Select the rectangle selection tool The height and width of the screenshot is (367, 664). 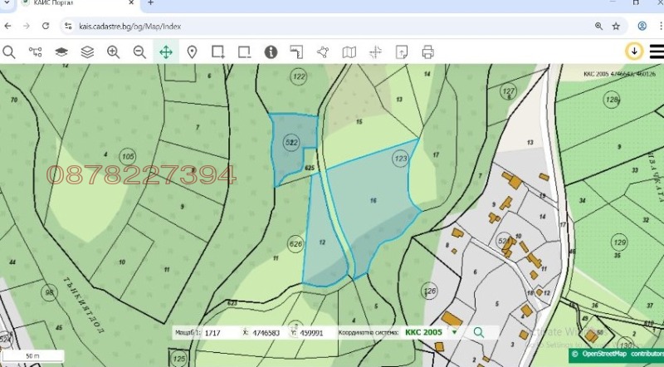click(218, 51)
